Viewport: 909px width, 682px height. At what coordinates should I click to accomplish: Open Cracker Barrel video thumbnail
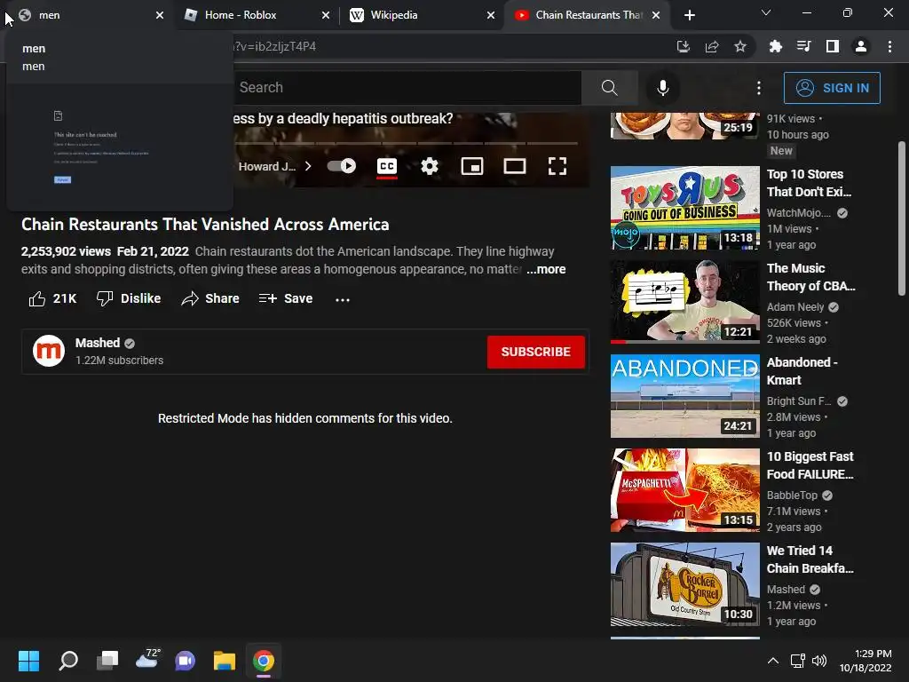684,584
